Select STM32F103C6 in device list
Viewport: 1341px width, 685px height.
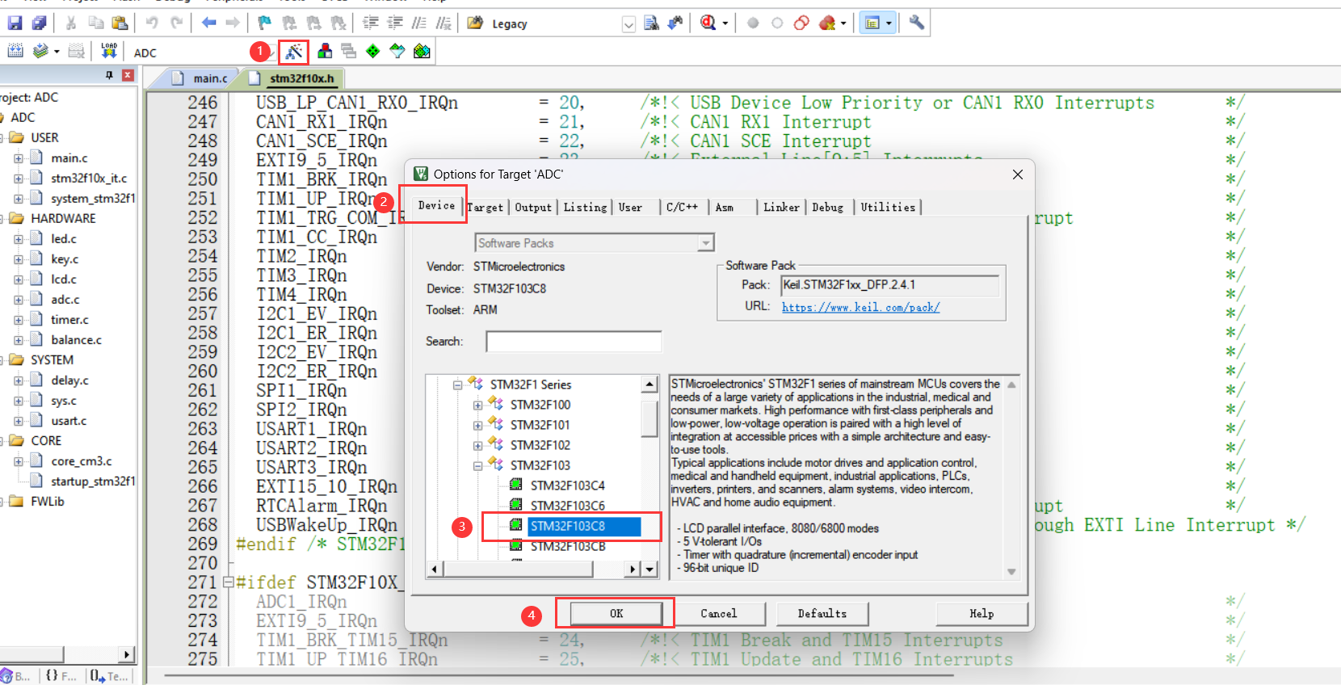click(x=567, y=506)
